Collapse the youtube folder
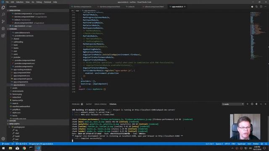 17,57
